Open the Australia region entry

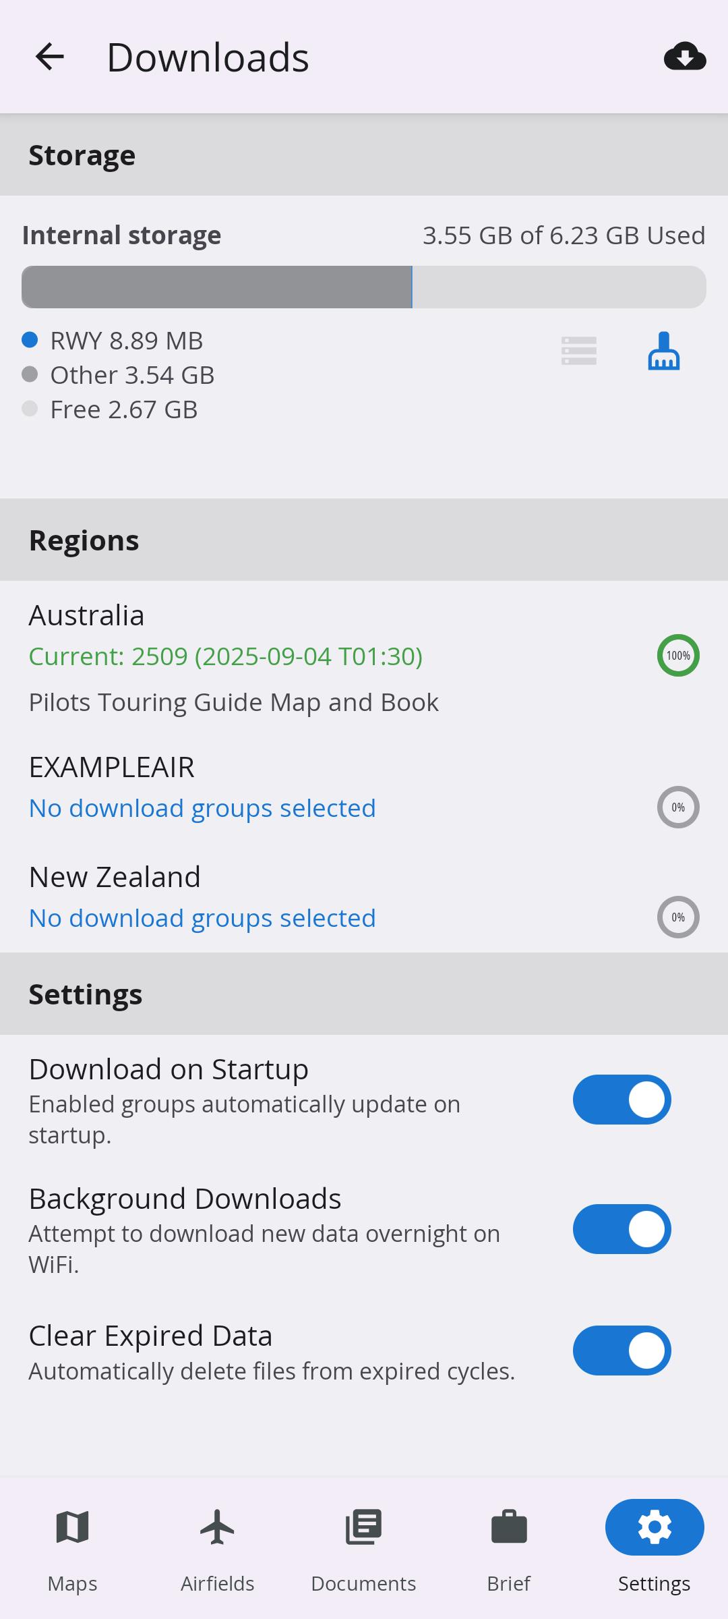point(86,616)
